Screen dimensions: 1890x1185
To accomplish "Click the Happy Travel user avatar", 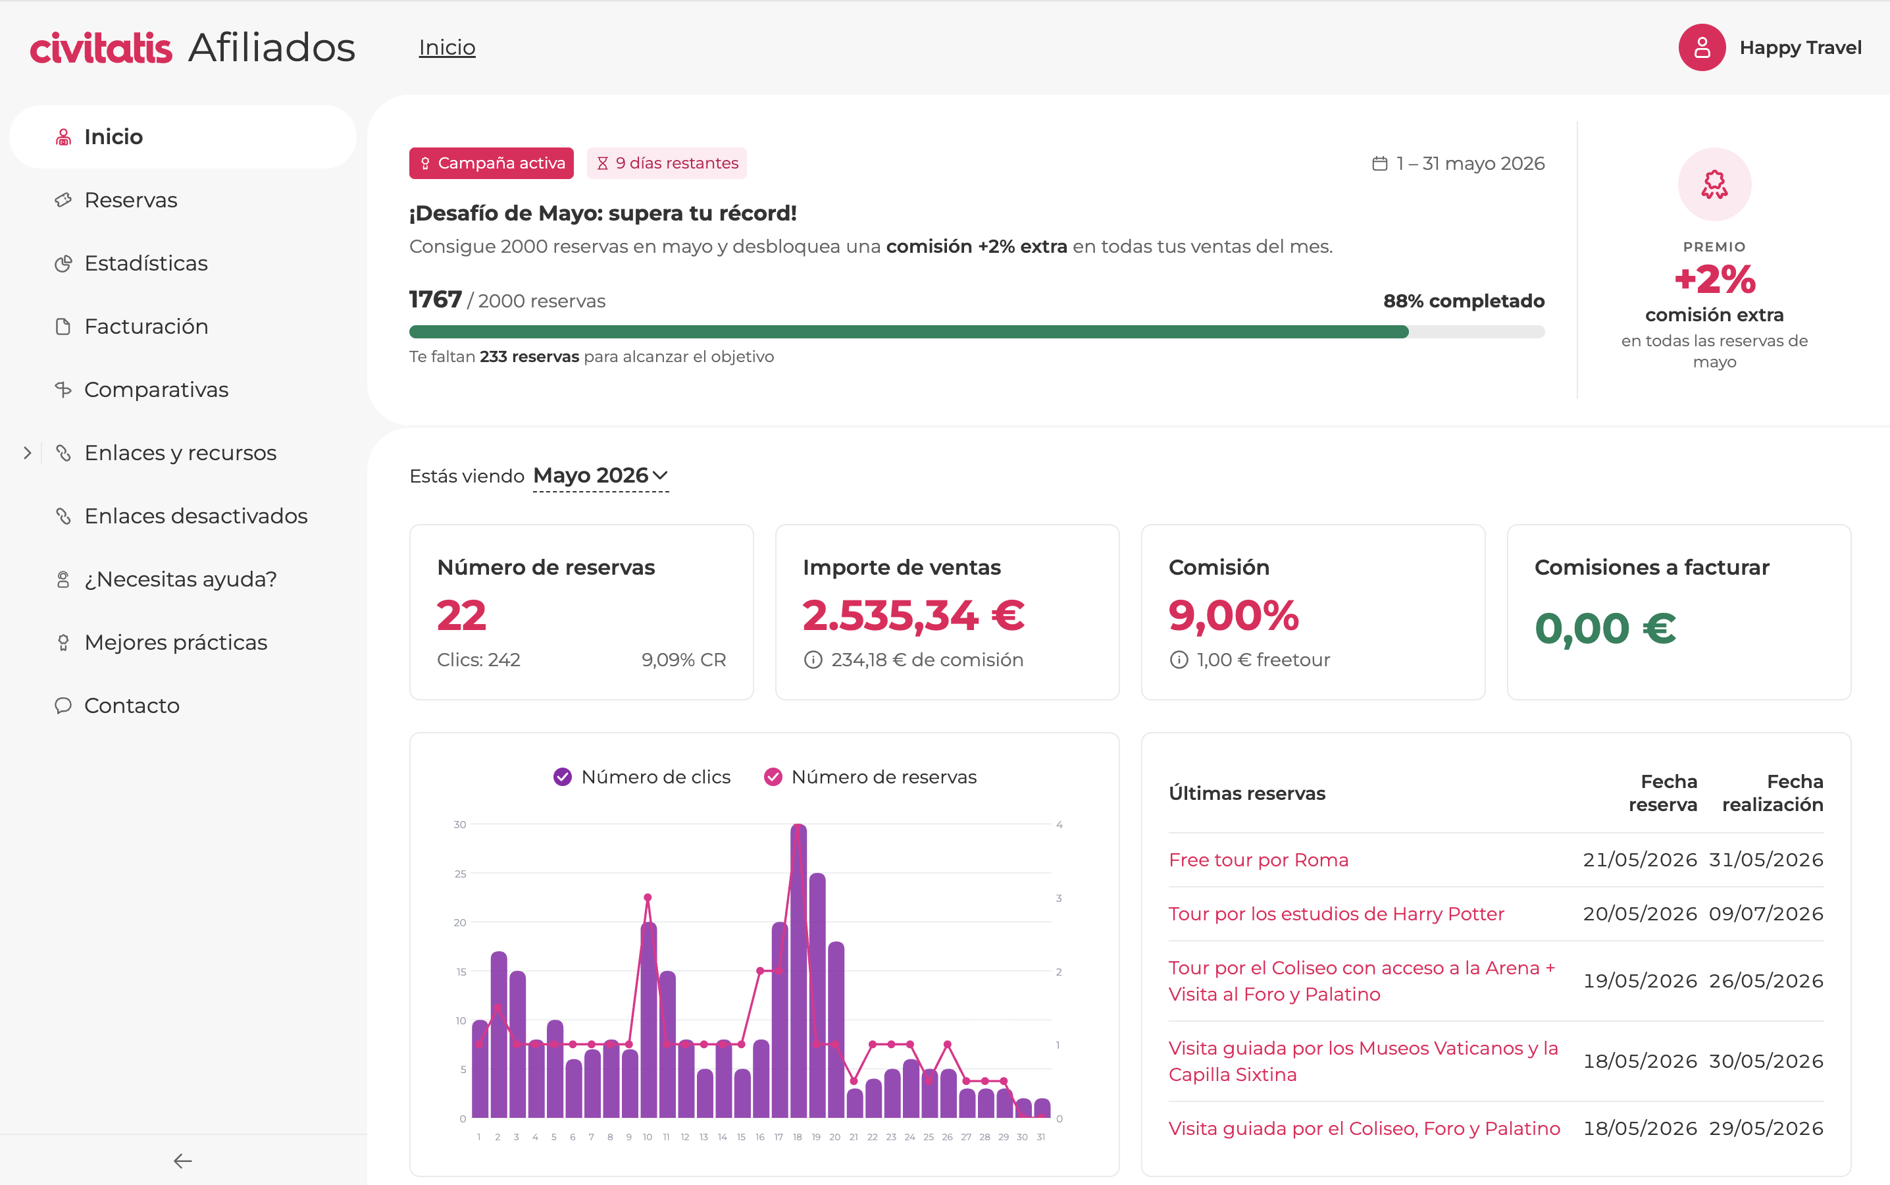I will (x=1701, y=48).
